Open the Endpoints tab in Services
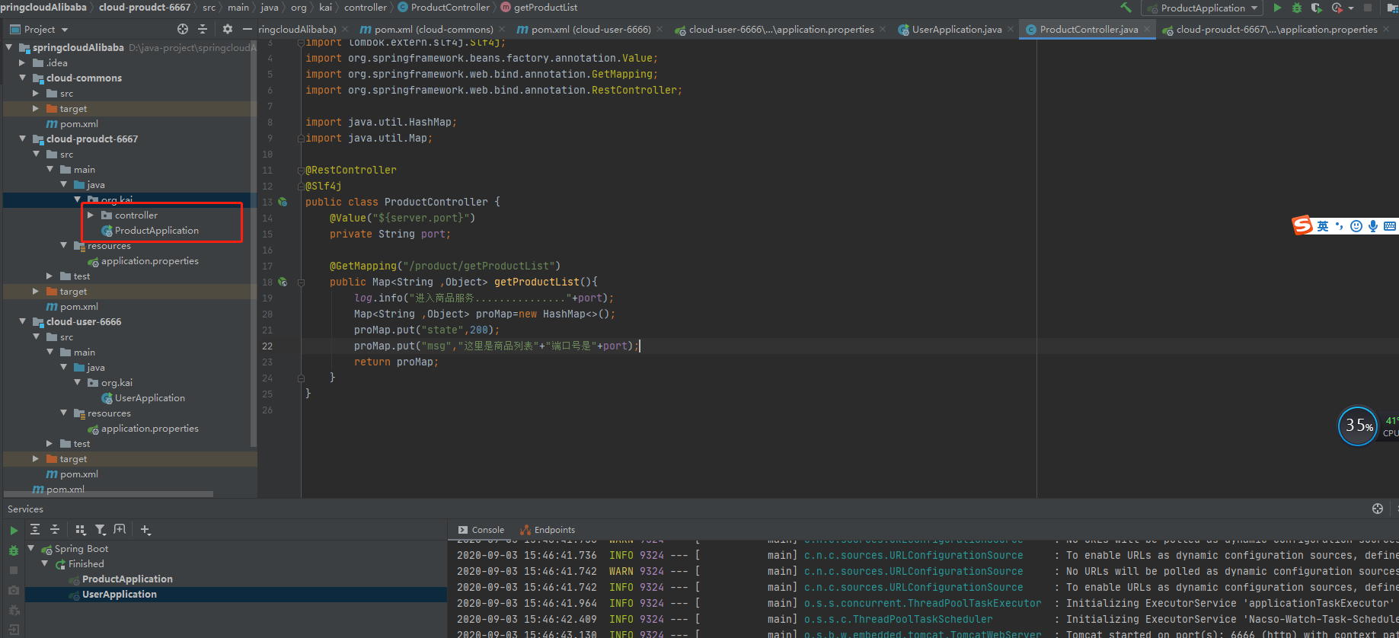This screenshot has width=1399, height=638. point(548,530)
